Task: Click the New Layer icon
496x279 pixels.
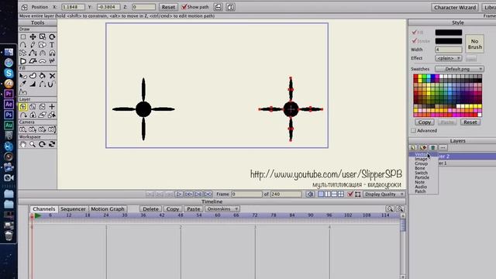Action: click(x=413, y=147)
